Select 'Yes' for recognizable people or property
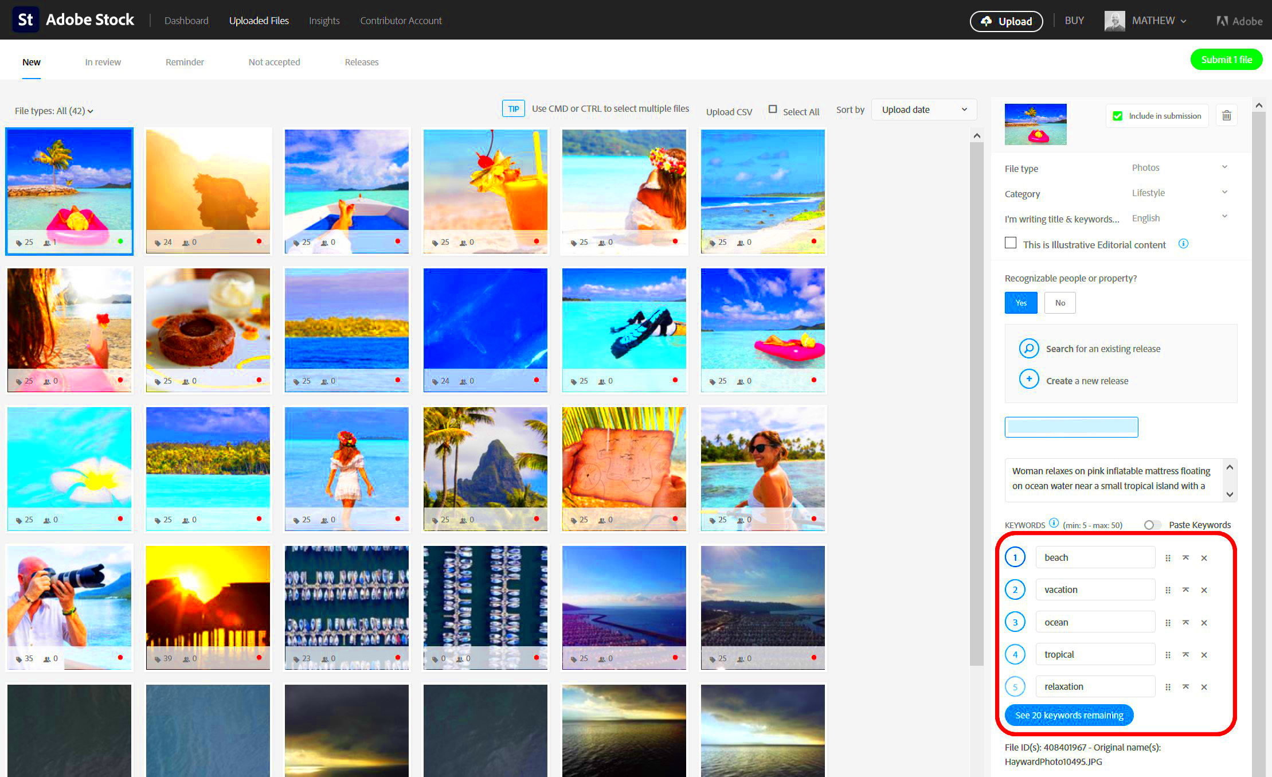1272x777 pixels. tap(1019, 303)
